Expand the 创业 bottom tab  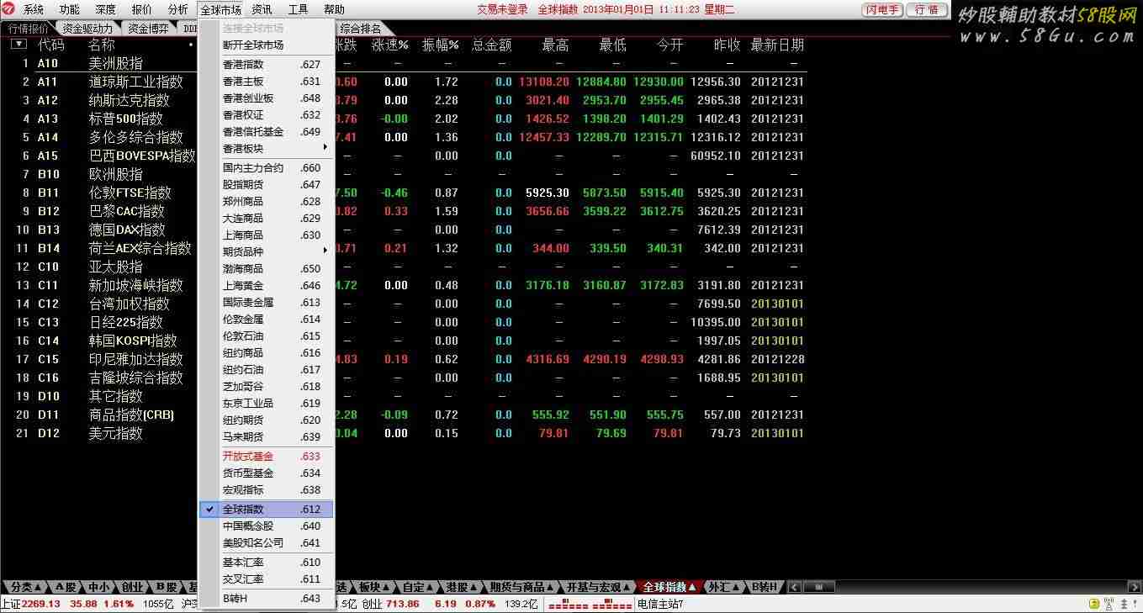point(133,587)
